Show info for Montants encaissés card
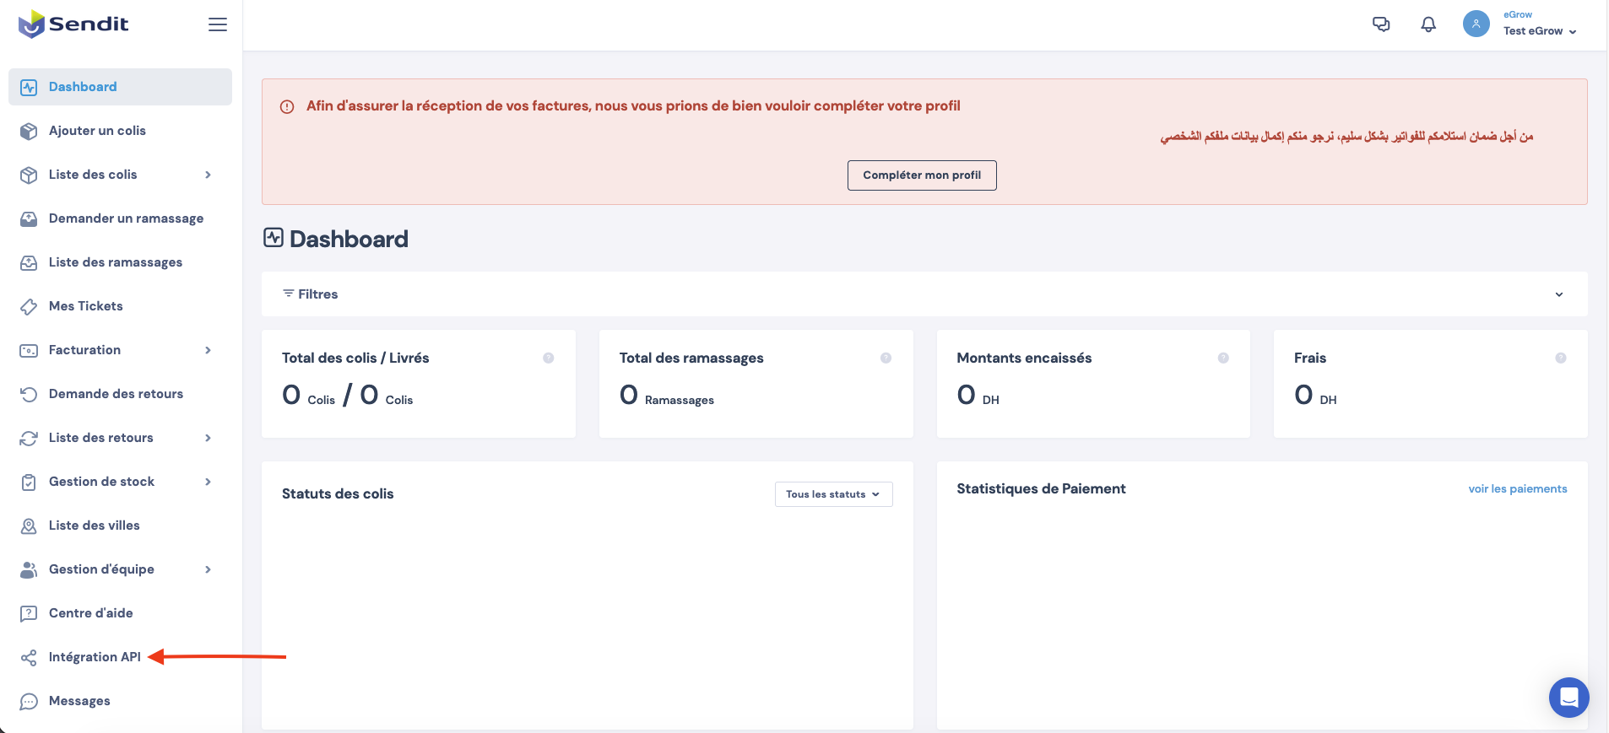The image size is (1609, 733). pos(1223,358)
